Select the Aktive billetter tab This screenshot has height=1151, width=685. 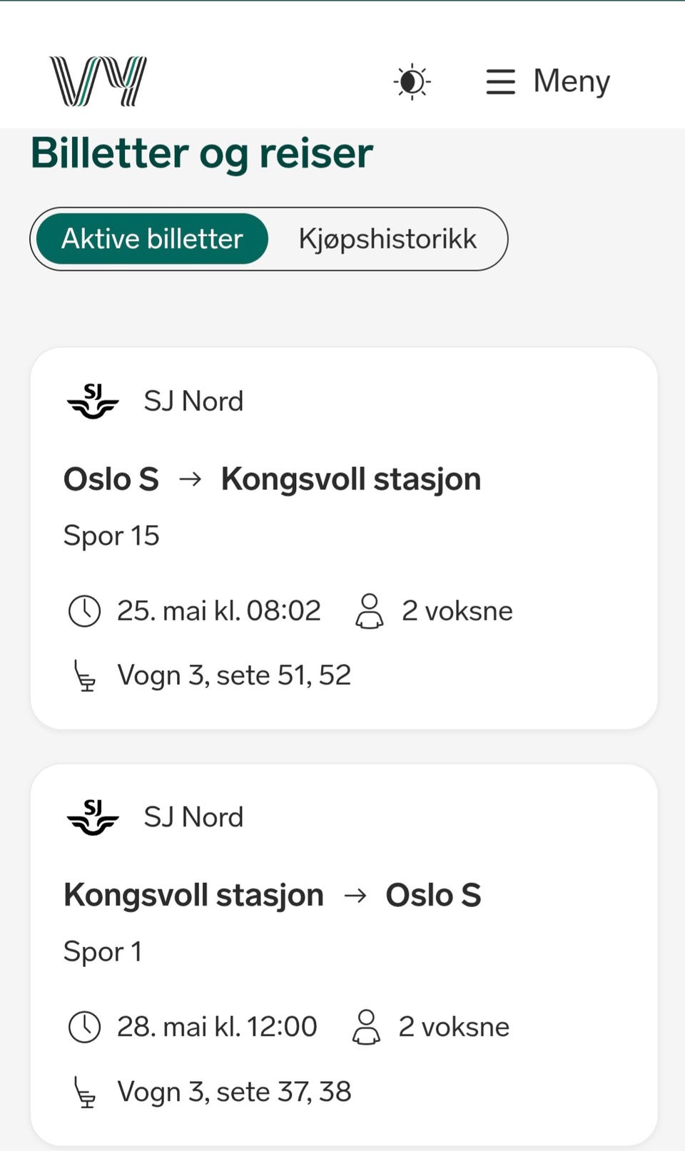(x=152, y=239)
